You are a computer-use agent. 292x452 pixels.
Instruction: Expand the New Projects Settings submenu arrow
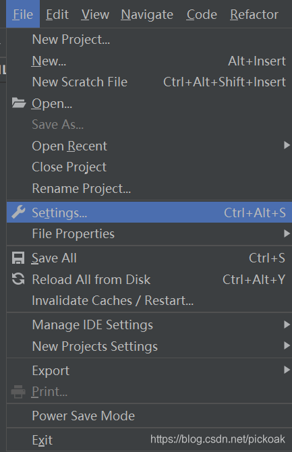click(x=287, y=345)
